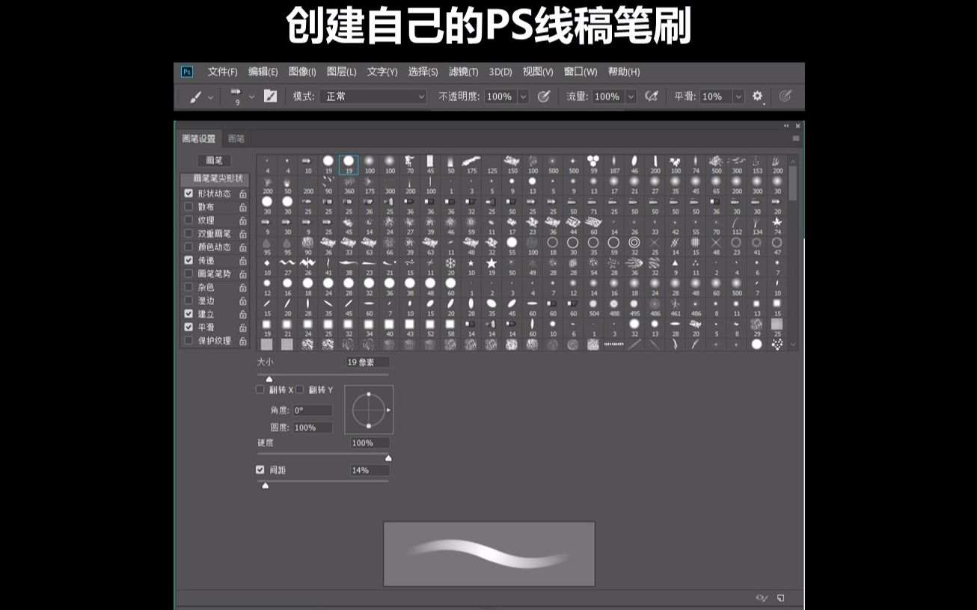Open smoothing options gear icon

click(757, 96)
